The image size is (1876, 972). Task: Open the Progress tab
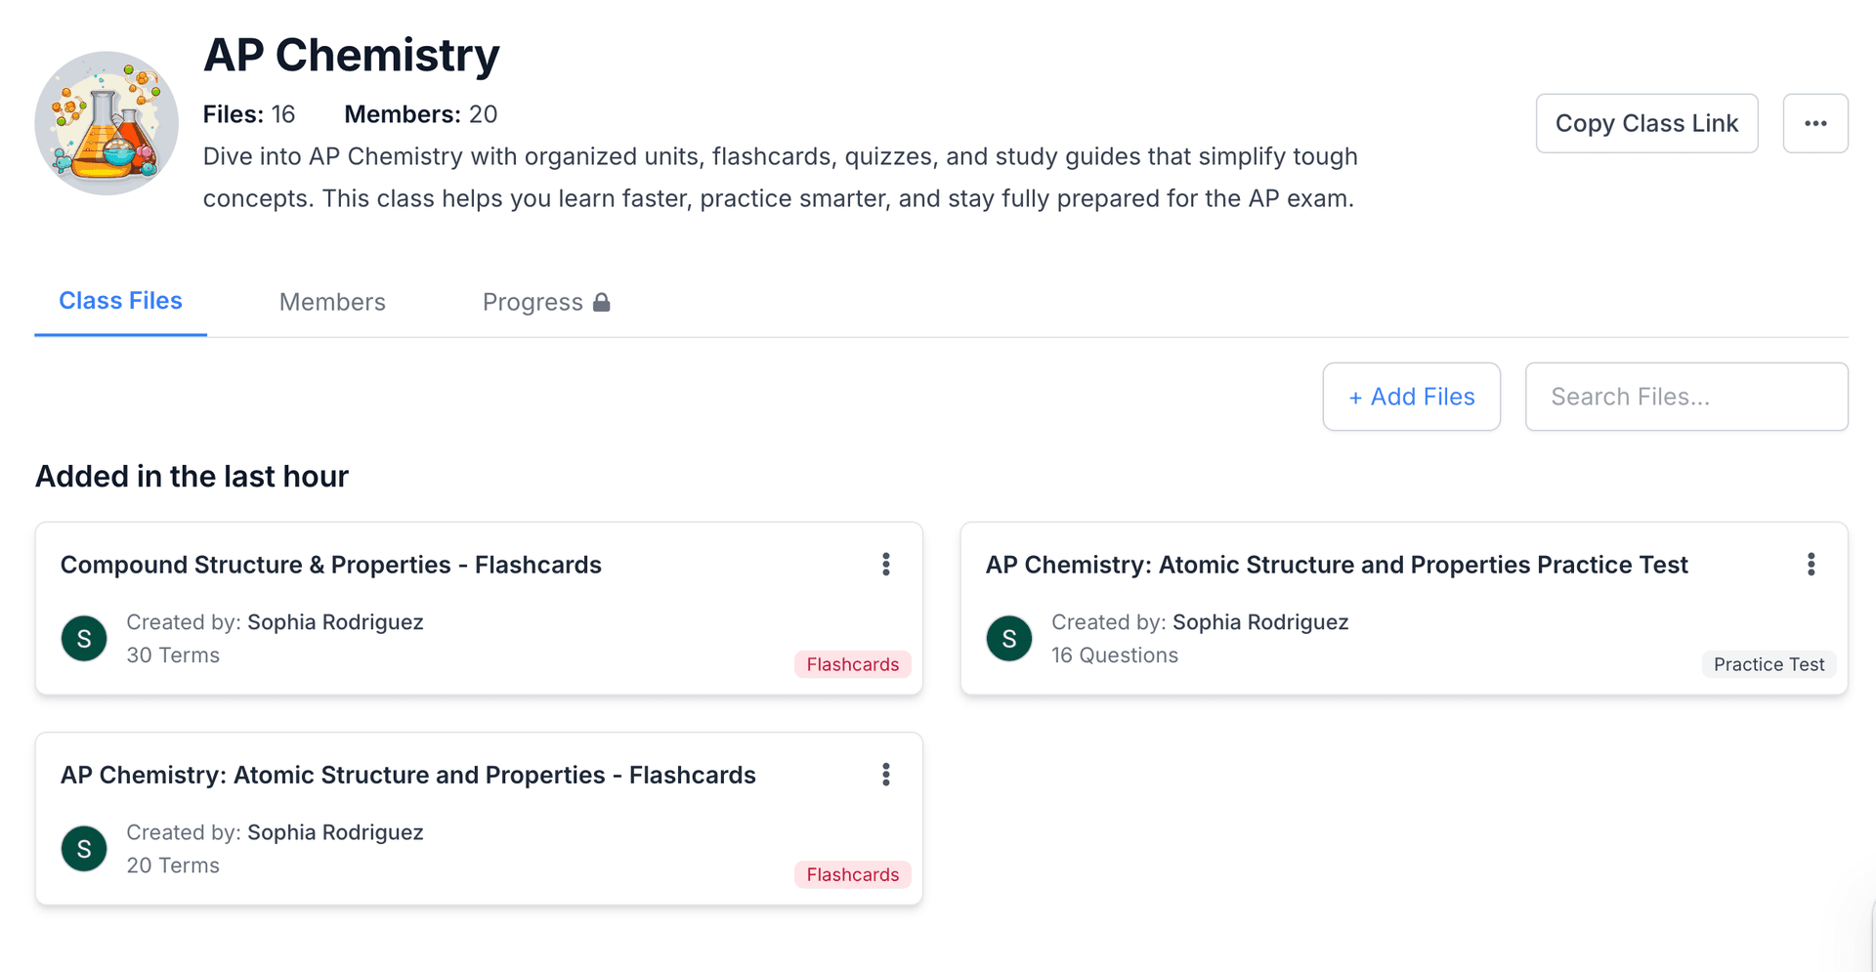click(x=533, y=301)
